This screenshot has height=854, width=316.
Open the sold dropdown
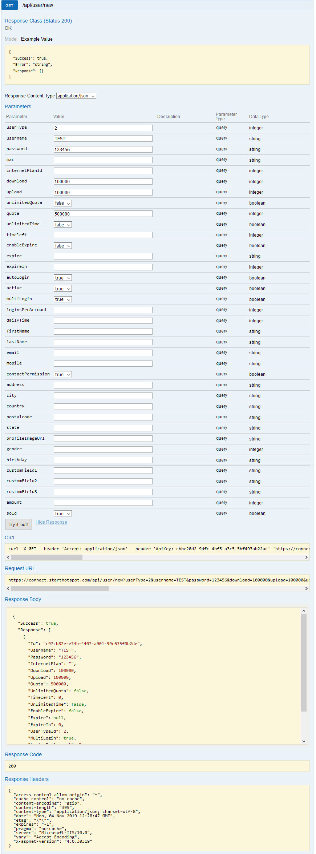63,513
